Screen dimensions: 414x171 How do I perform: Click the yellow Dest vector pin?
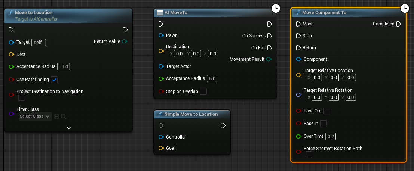(11, 54)
